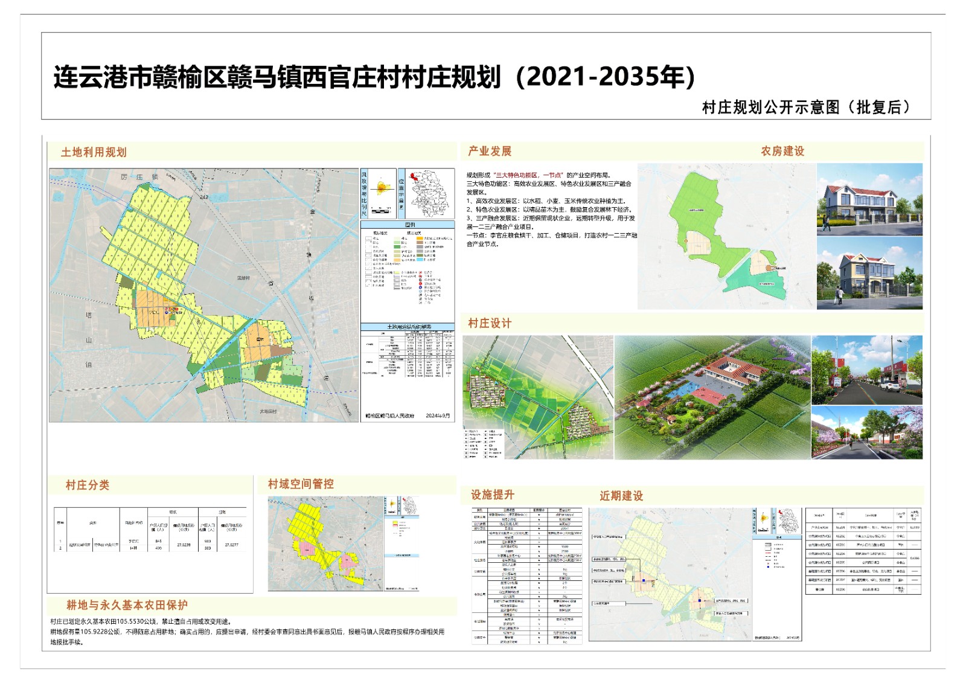
Task: Open the village design site plan map
Action: tap(538, 397)
